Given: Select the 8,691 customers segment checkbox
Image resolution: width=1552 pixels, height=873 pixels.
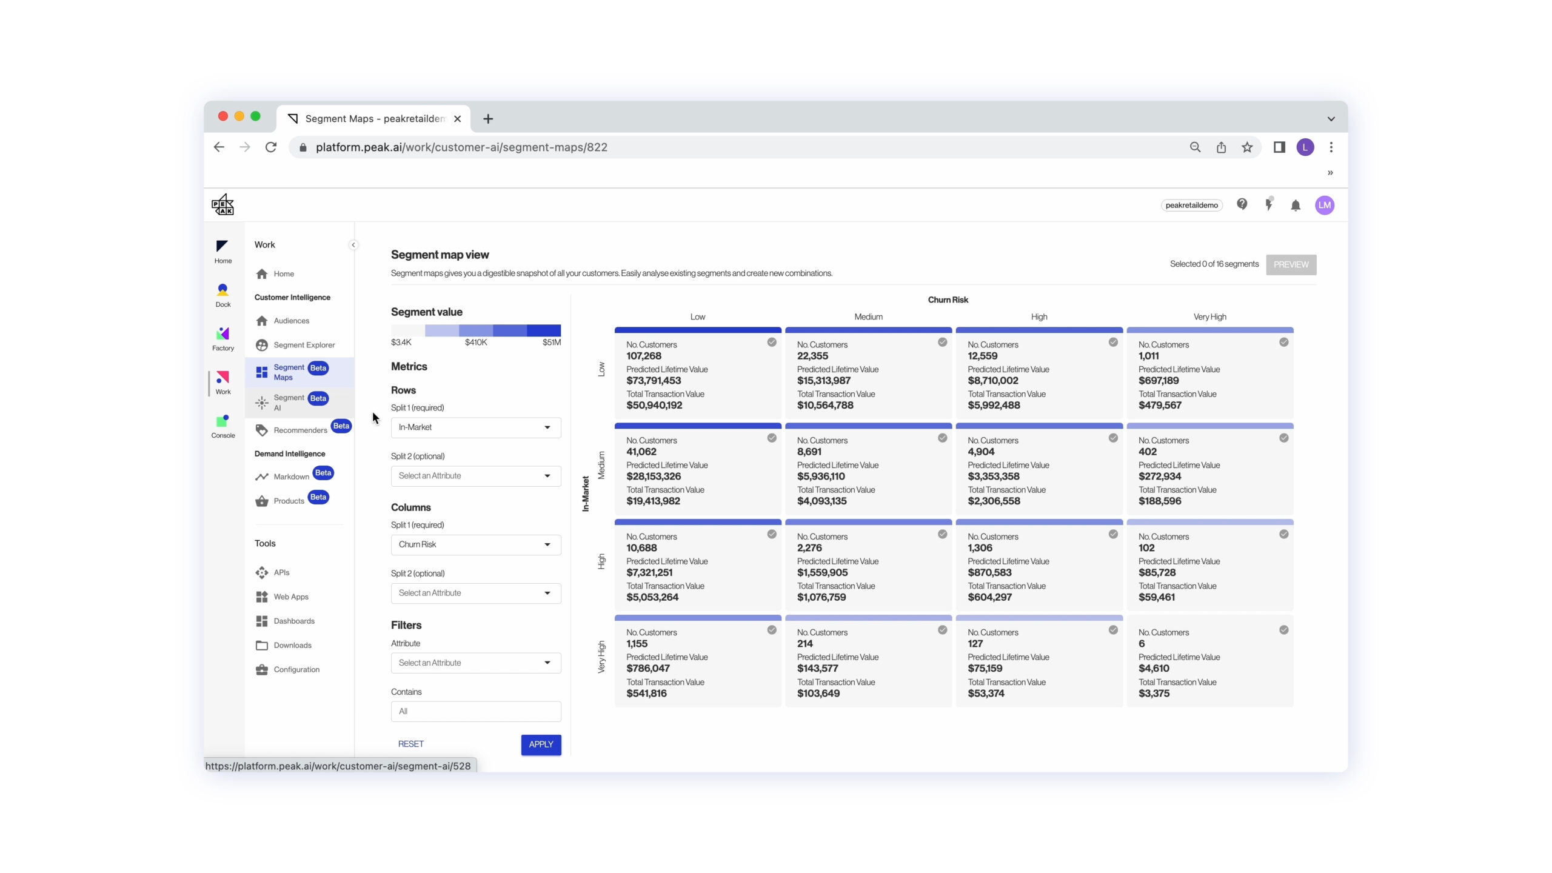Looking at the screenshot, I should coord(942,438).
